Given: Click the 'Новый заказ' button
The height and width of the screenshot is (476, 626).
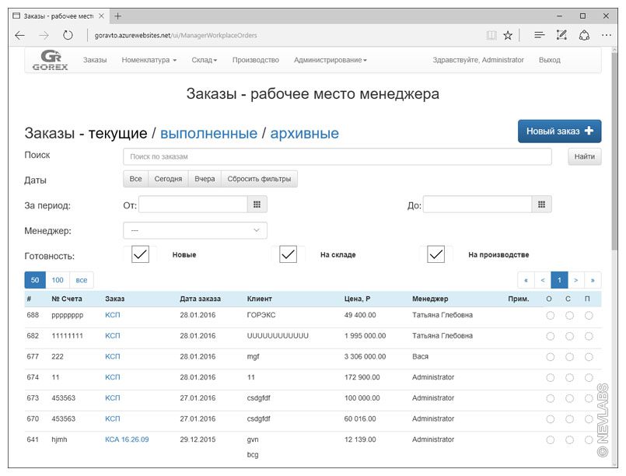Looking at the screenshot, I should (559, 131).
